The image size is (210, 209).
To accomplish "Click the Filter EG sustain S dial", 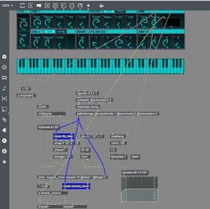I will (x=119, y=43).
